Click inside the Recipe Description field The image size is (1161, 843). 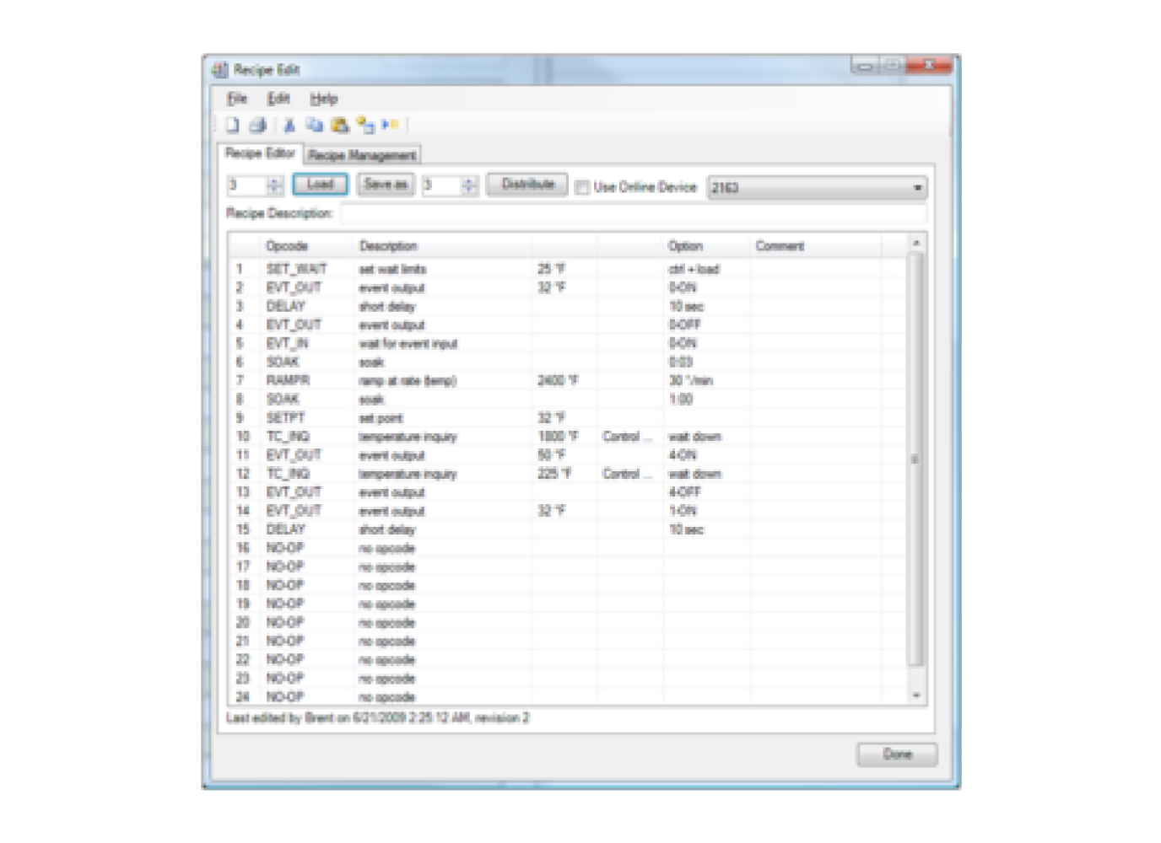[591, 214]
